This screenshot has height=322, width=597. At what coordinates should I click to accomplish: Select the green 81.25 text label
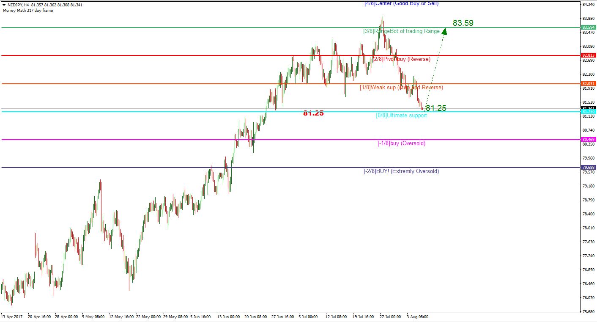436,108
